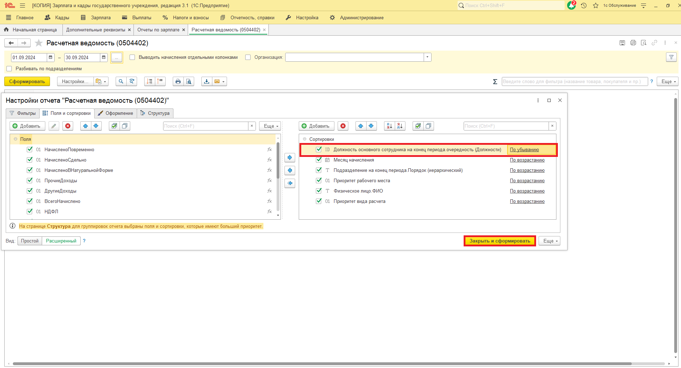Print the report using toolbar printer icon
Screen dimensions: 681x368
(x=178, y=81)
